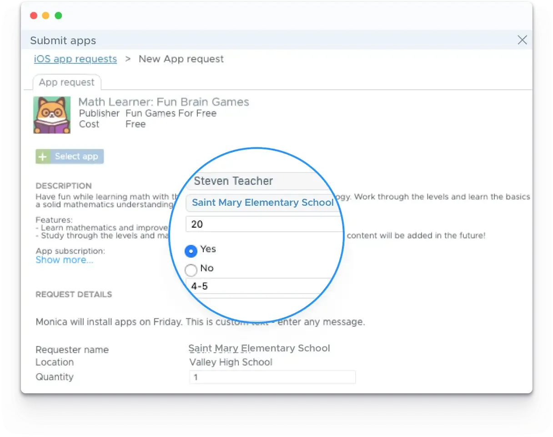
Task: Click the Valley High School location text
Action: pyautogui.click(x=231, y=362)
